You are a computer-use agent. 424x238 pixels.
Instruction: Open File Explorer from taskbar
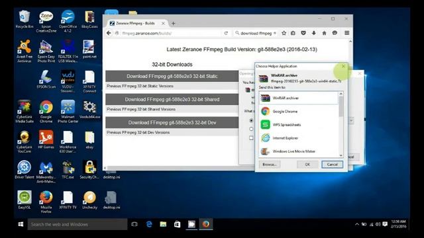point(163,224)
